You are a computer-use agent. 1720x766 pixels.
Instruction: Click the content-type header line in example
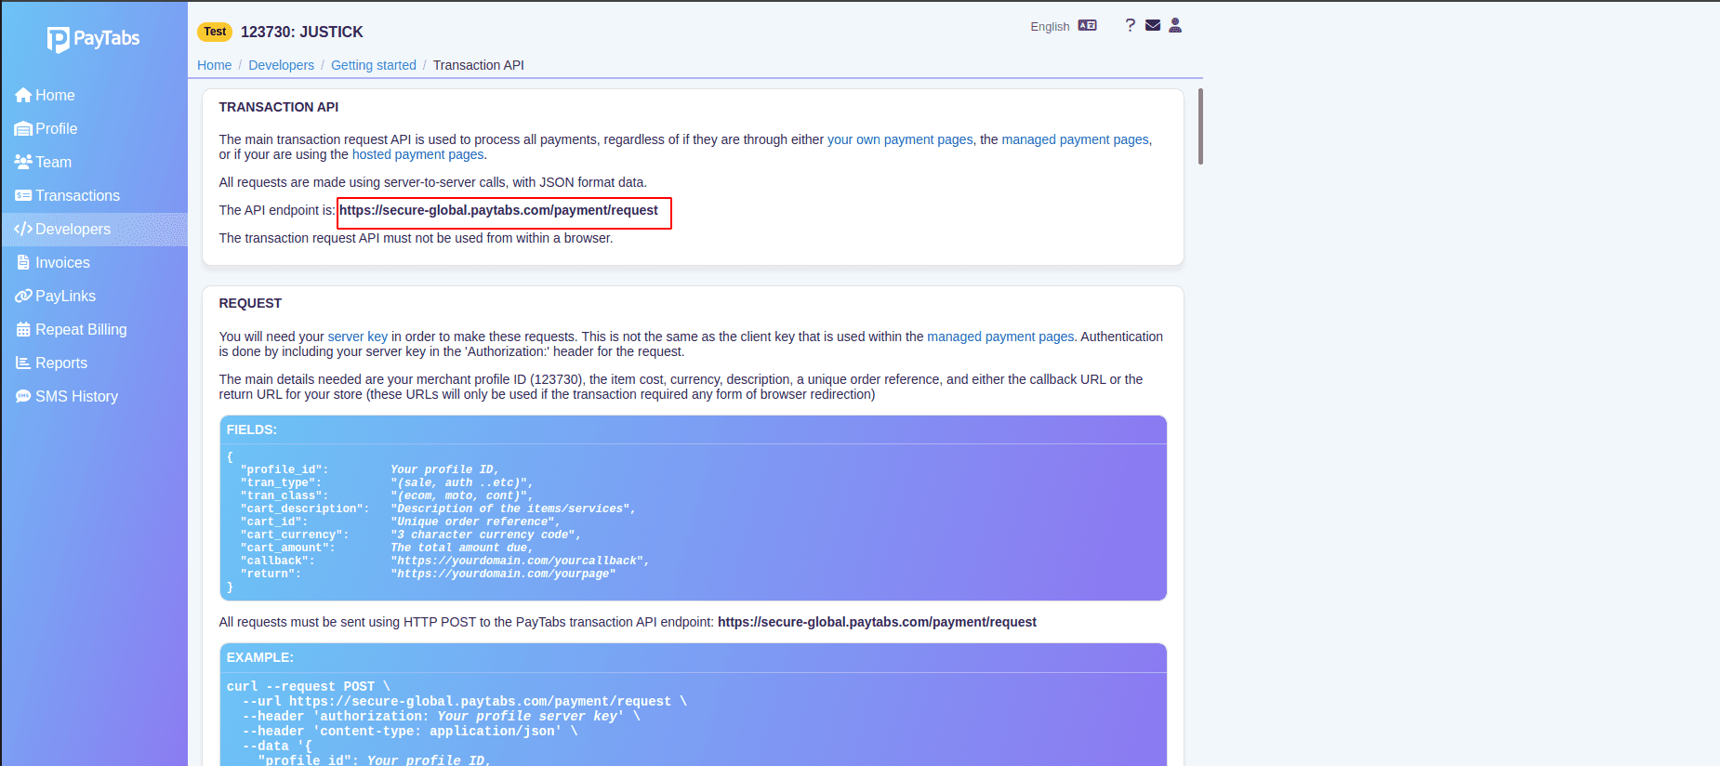[410, 731]
